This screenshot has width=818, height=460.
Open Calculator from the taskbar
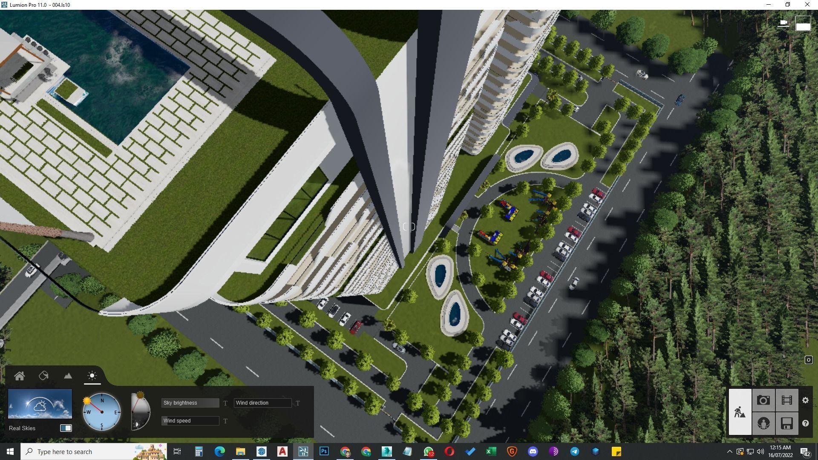(x=199, y=451)
